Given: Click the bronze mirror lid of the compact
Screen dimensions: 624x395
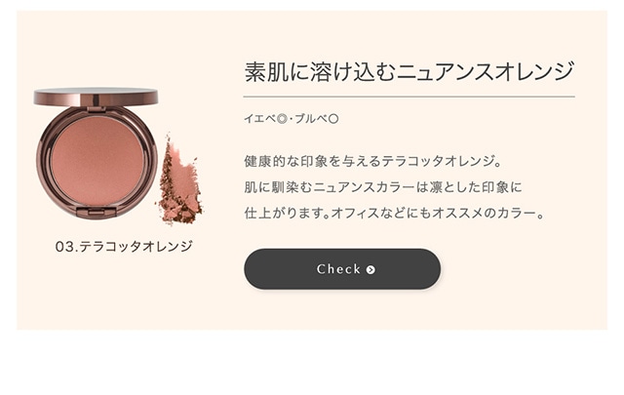Looking at the screenshot, I should 96,97.
